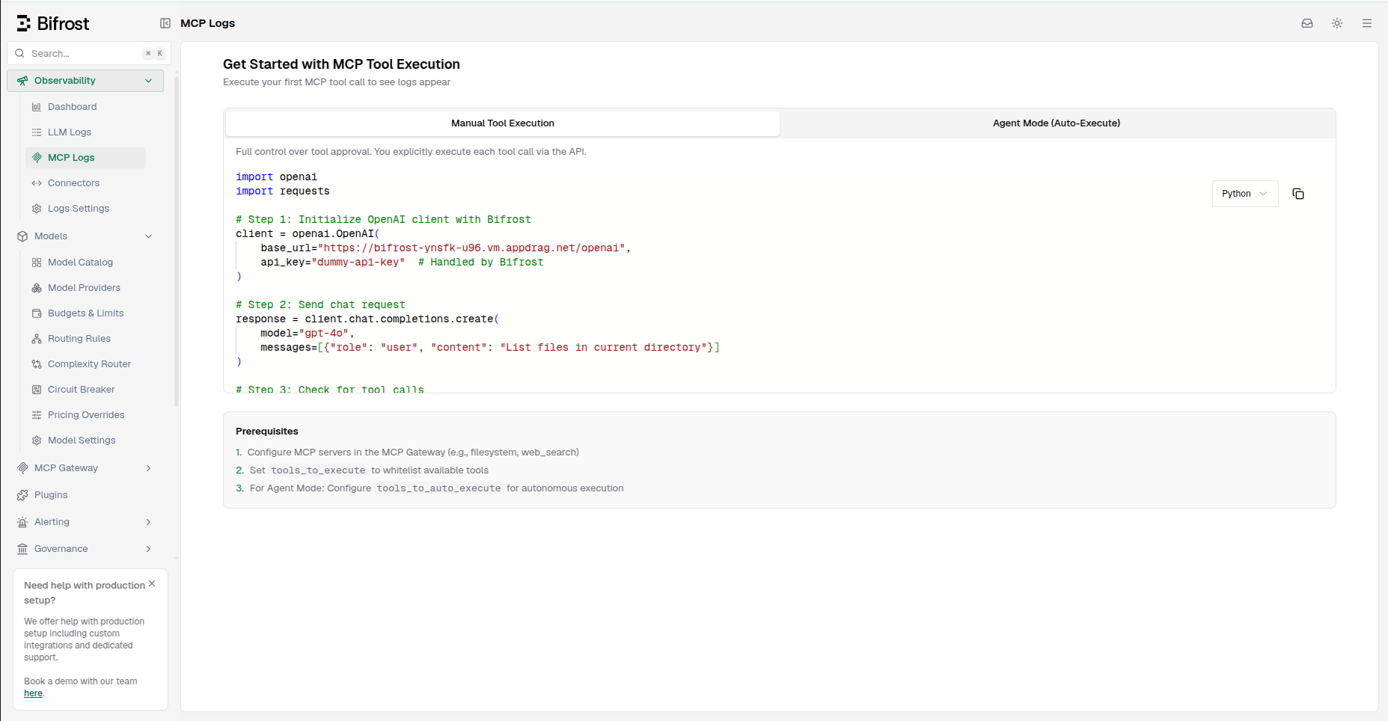Open Routing Rules
1388x721 pixels.
click(x=85, y=339)
